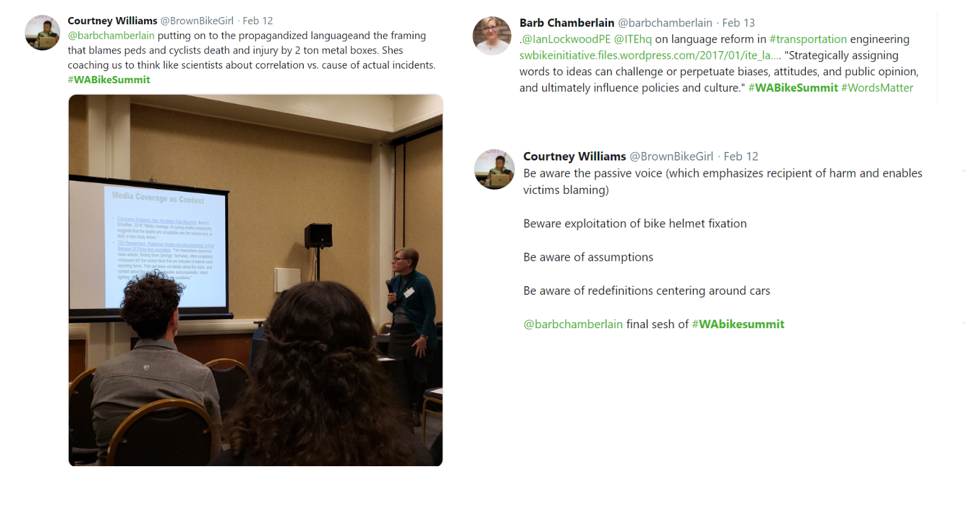978x530 pixels.
Task: Click the #WordsMatter hashtag
Action: click(x=877, y=88)
